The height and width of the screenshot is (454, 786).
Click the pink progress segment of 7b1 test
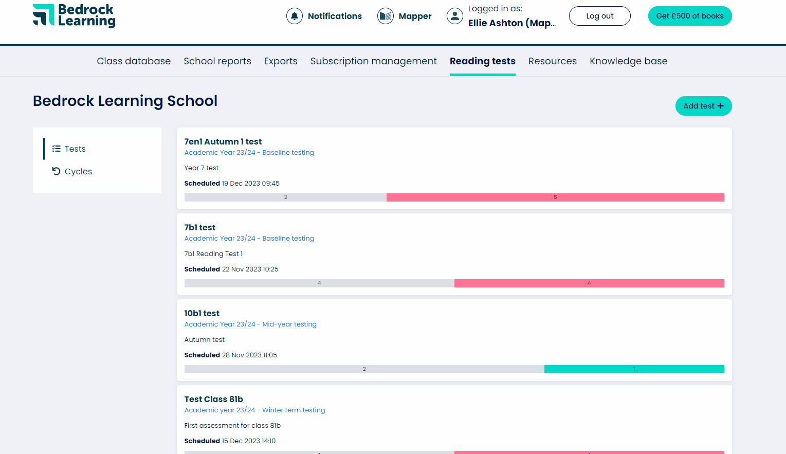pos(589,283)
